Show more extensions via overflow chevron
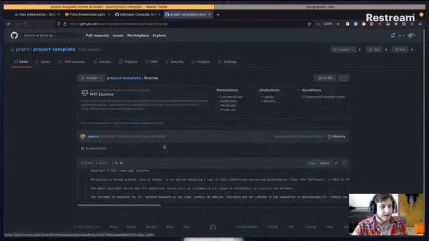This screenshot has width=429, height=241. pos(412,24)
